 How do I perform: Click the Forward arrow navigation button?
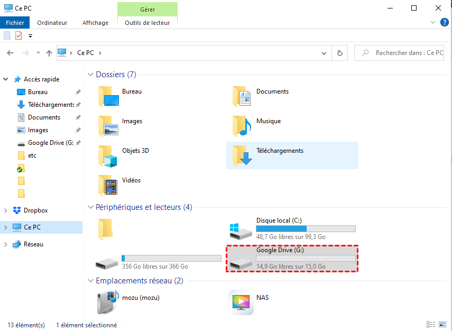(26, 53)
